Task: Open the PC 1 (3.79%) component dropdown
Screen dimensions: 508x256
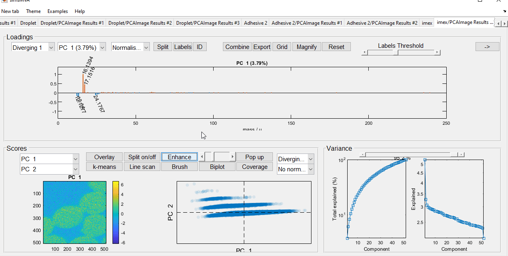Action: 82,47
